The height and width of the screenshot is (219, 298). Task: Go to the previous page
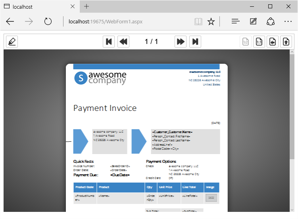coord(123,42)
